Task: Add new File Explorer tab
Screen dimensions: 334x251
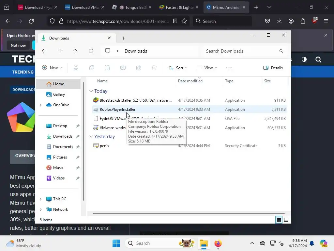Action: pyautogui.click(x=123, y=38)
